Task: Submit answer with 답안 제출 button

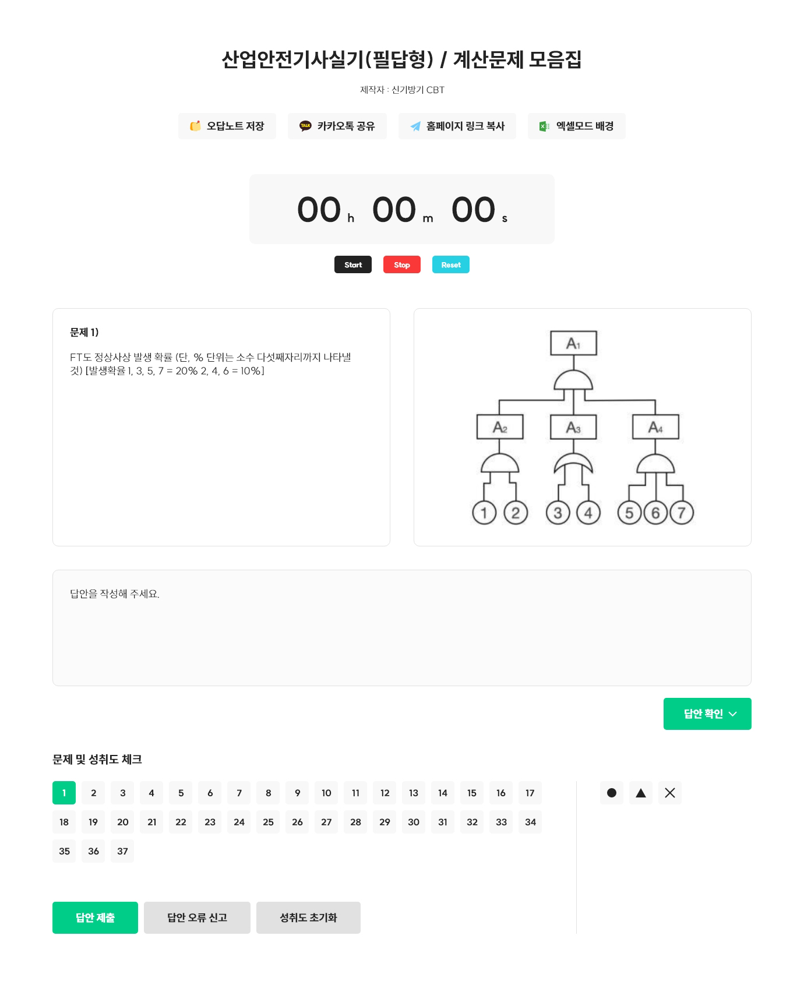Action: [x=95, y=917]
